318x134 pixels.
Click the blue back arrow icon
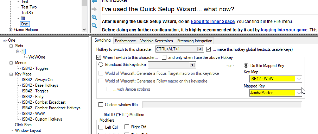tap(94, 1)
